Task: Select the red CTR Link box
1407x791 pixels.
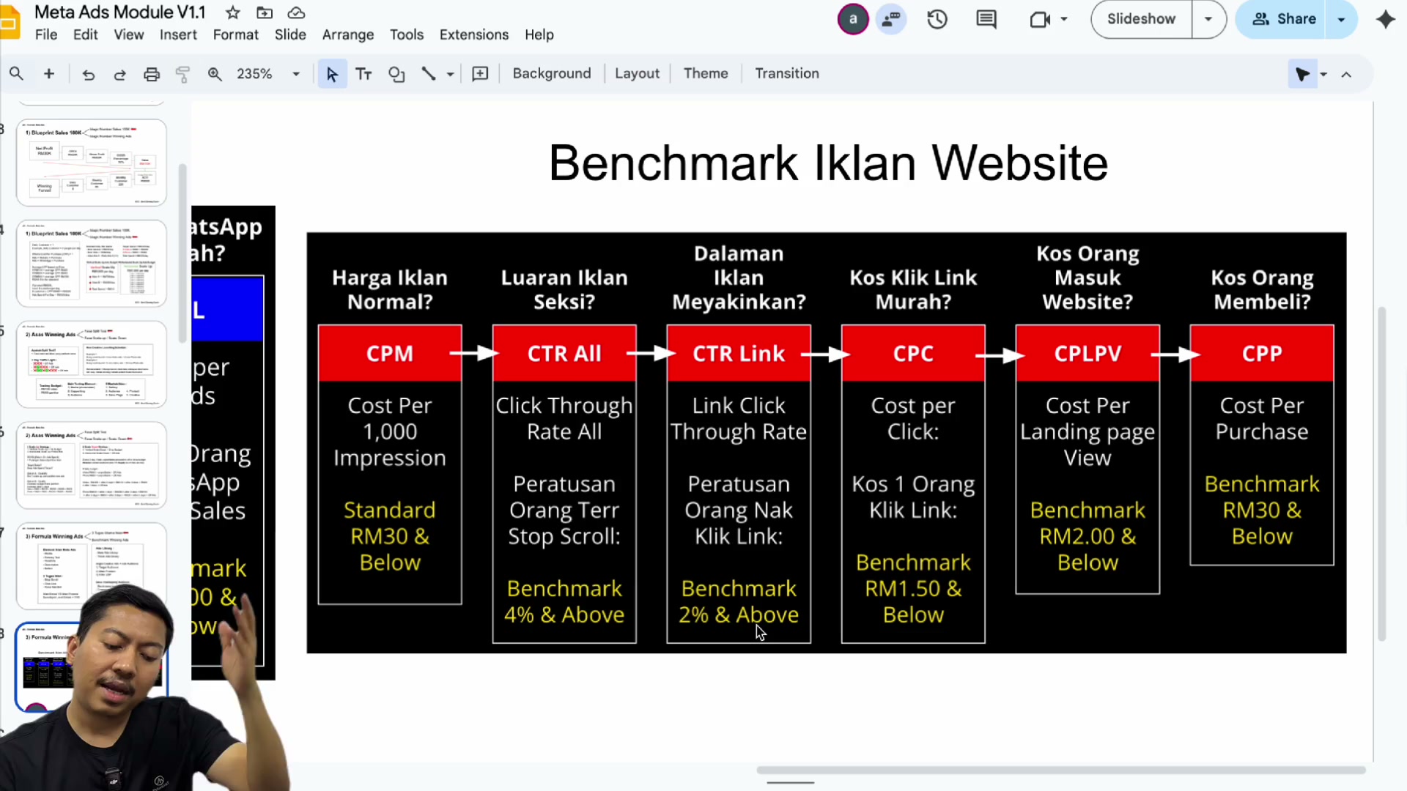Action: click(739, 353)
